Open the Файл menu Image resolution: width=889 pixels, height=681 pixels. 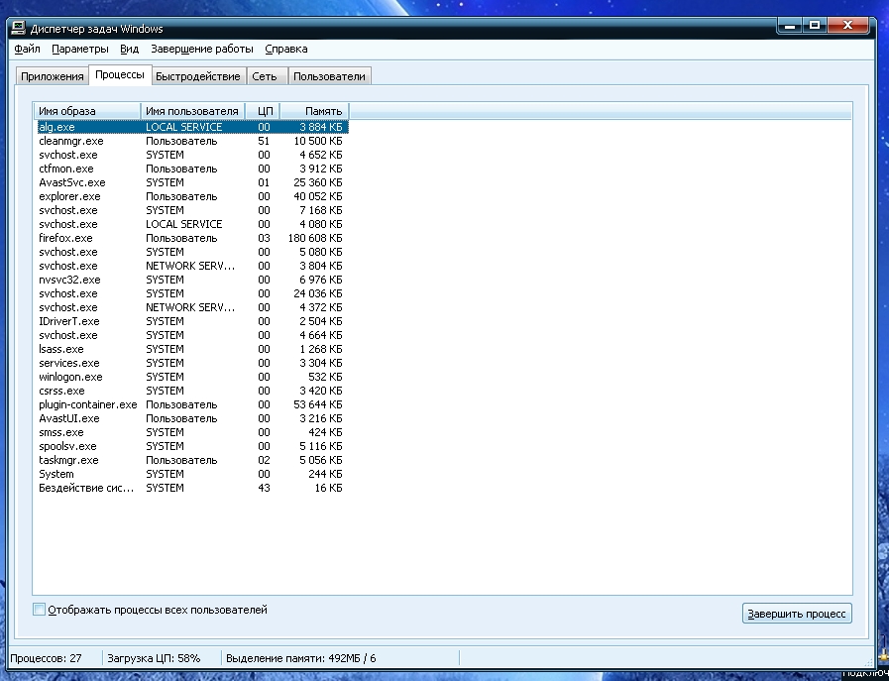[x=27, y=49]
